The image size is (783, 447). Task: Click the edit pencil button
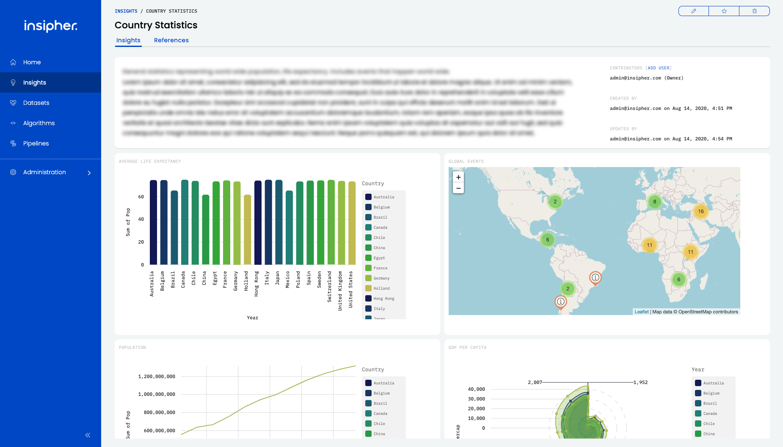(693, 11)
